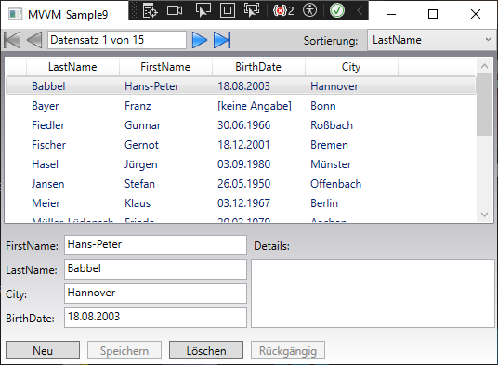Image resolution: width=498 pixels, height=365 pixels.
Task: Click track focused element debug icon
Action: (x=252, y=10)
